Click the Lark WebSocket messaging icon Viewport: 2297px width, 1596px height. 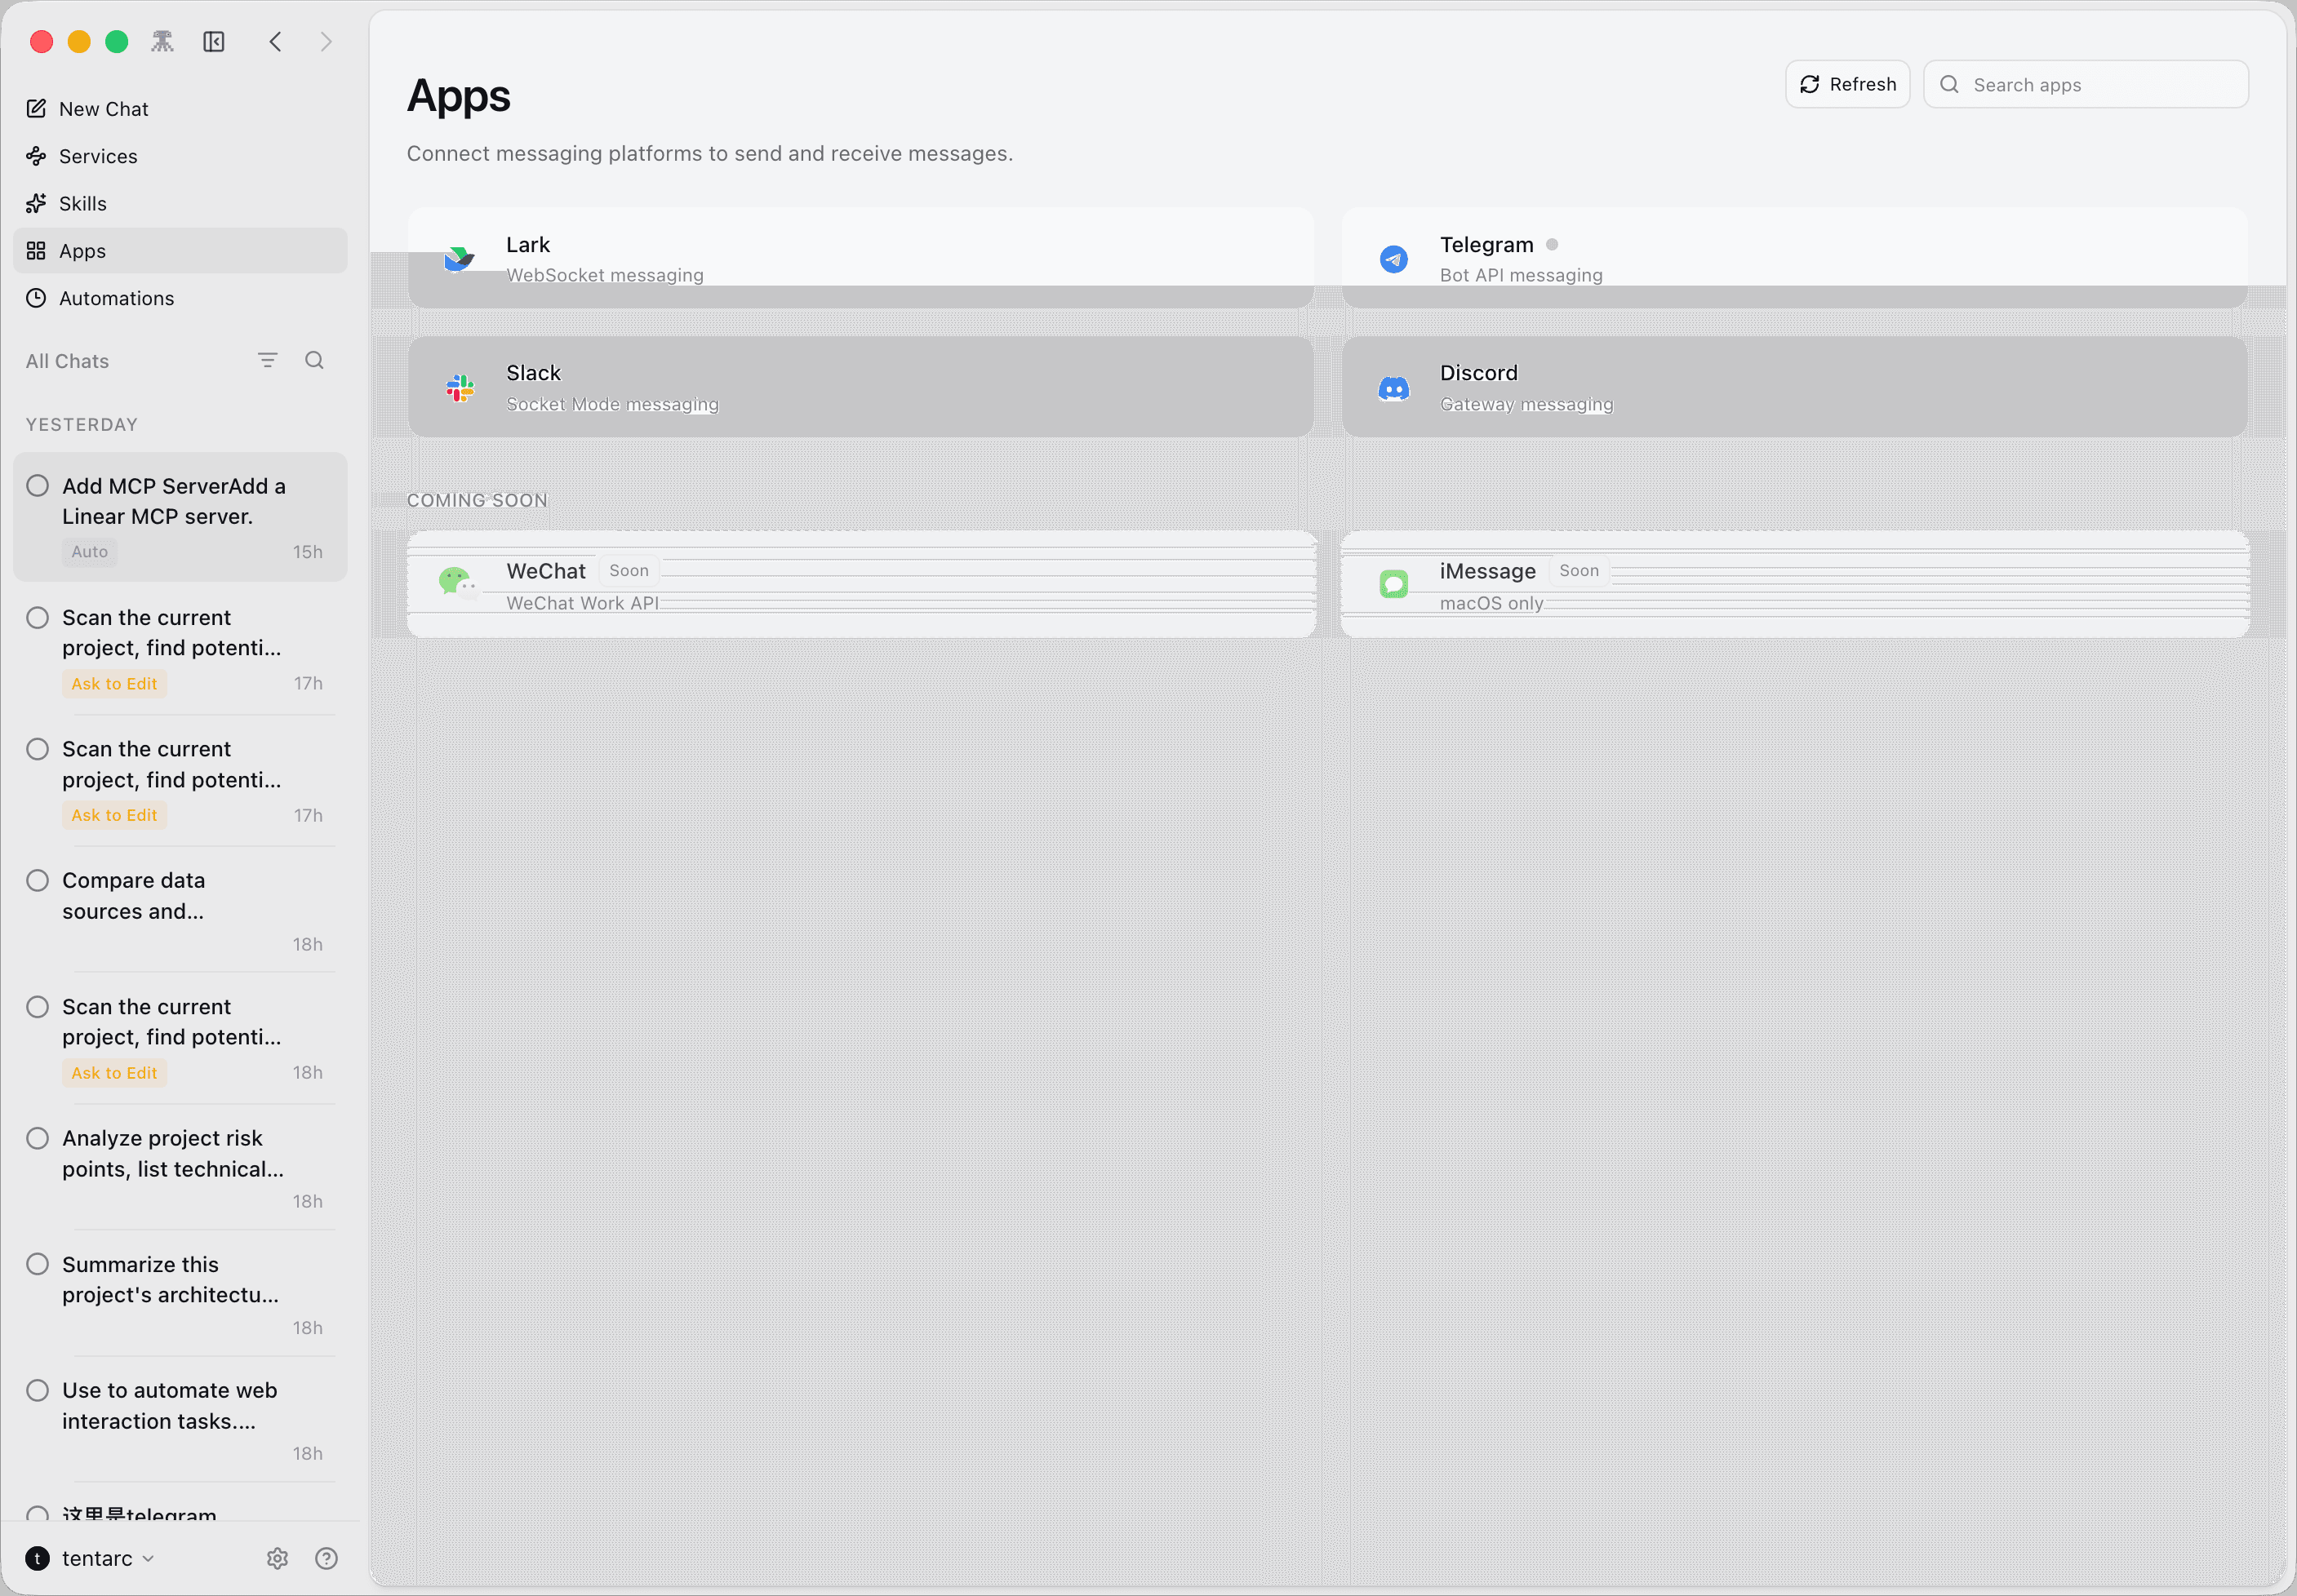[x=460, y=258]
